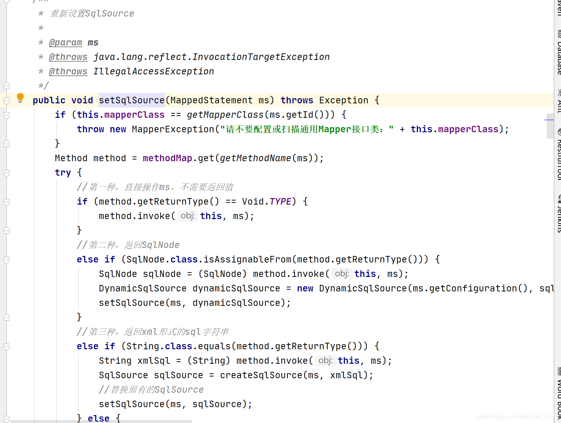Click the highlighted setSqlSource method name
This screenshot has width=561, height=423.
coord(132,100)
